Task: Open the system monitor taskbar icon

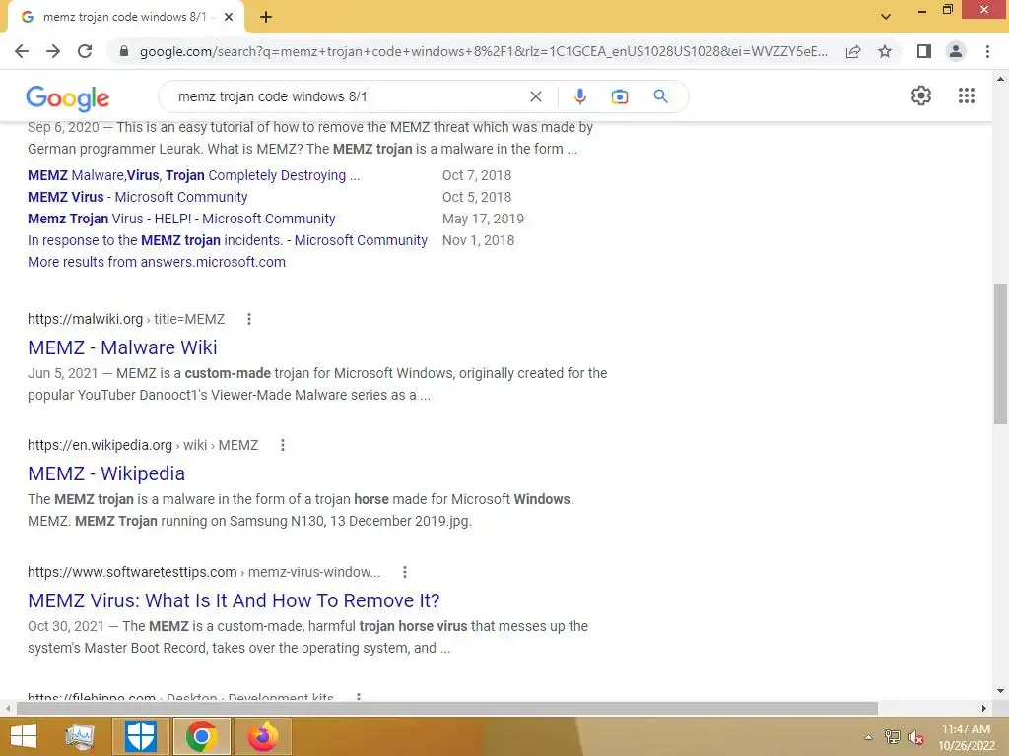Action: coord(80,736)
